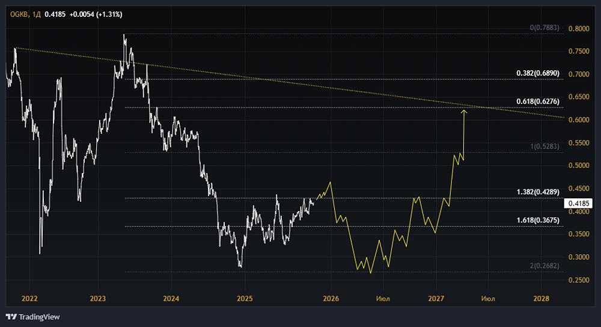Screen dimensions: 601x327
Task: Select the 1(0.5283) Fibonacci level label
Action: (545, 147)
